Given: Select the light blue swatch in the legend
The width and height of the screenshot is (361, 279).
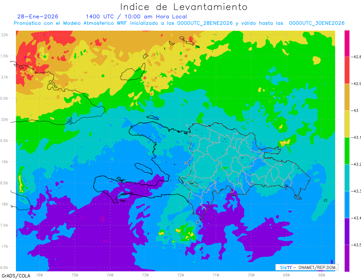Looking at the screenshot, I should click(347, 205).
